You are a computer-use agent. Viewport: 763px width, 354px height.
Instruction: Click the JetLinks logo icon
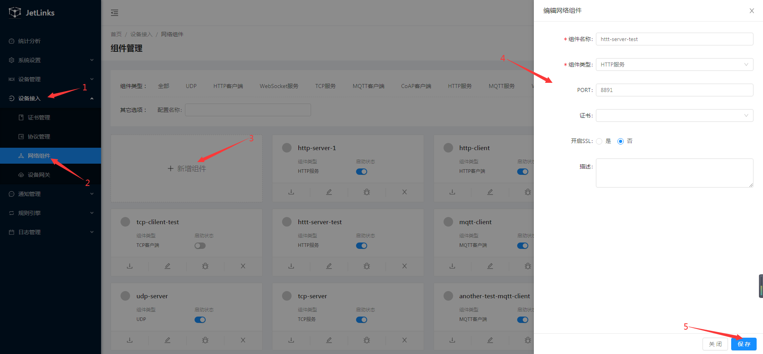click(x=15, y=13)
